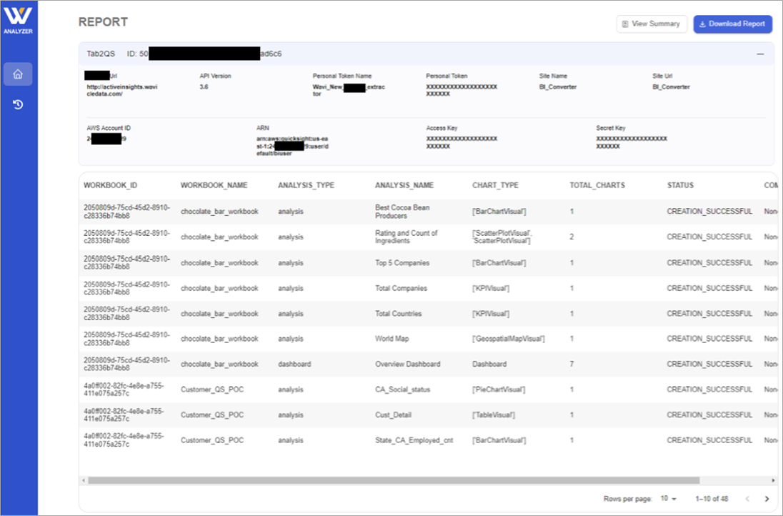Select 'Best Cocoa Bean Producers' analysis cell

point(402,212)
